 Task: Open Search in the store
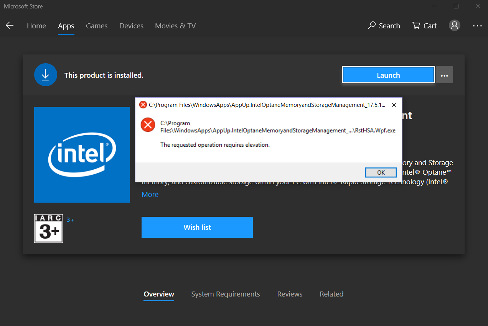click(384, 26)
